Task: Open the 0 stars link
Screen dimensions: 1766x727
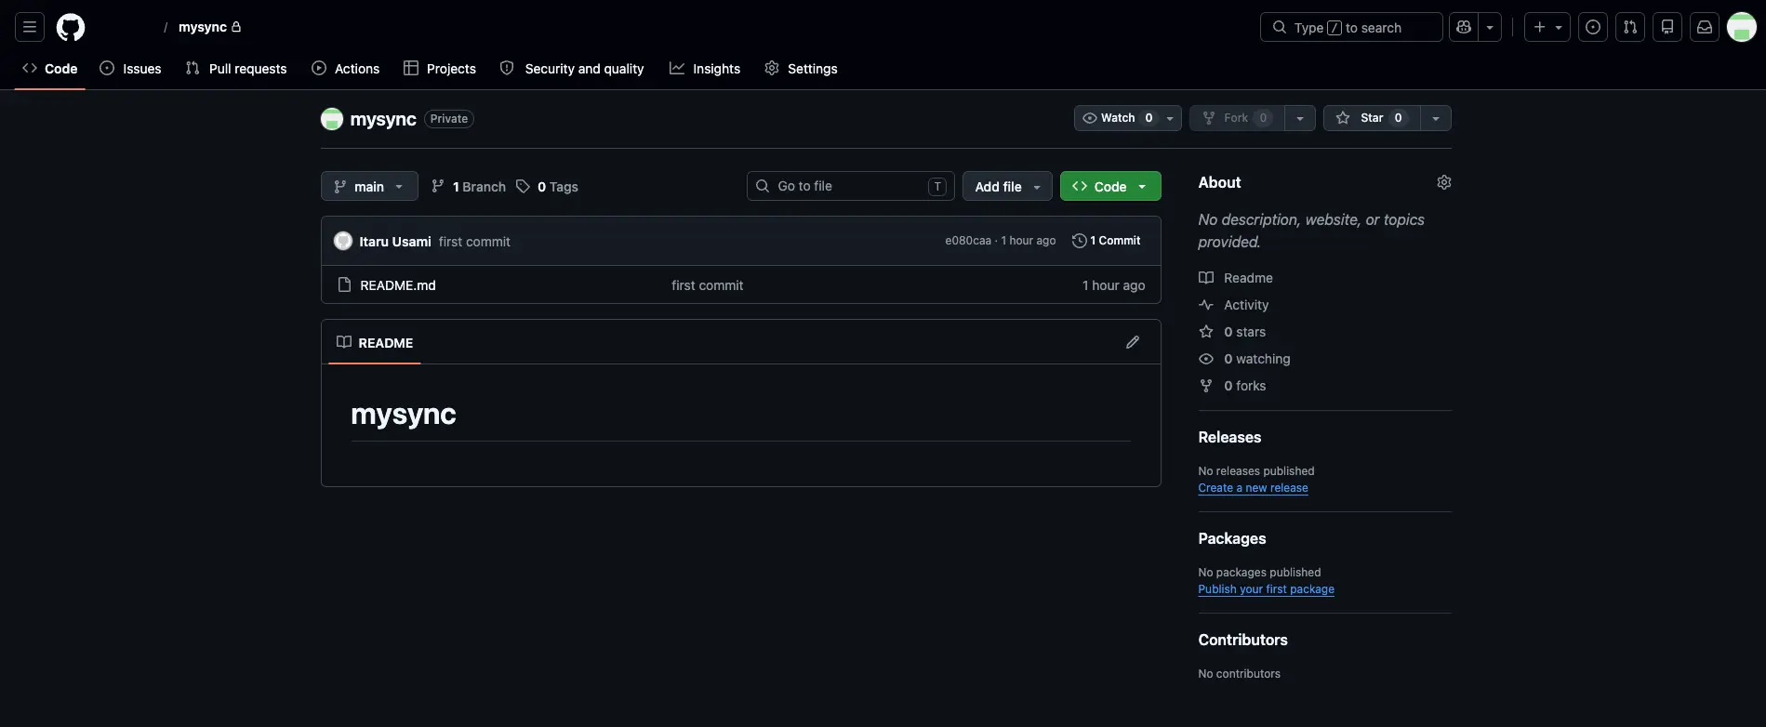Action: 1232,332
